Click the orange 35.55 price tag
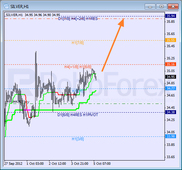This screenshot has height=170, width=182. click(170, 40)
